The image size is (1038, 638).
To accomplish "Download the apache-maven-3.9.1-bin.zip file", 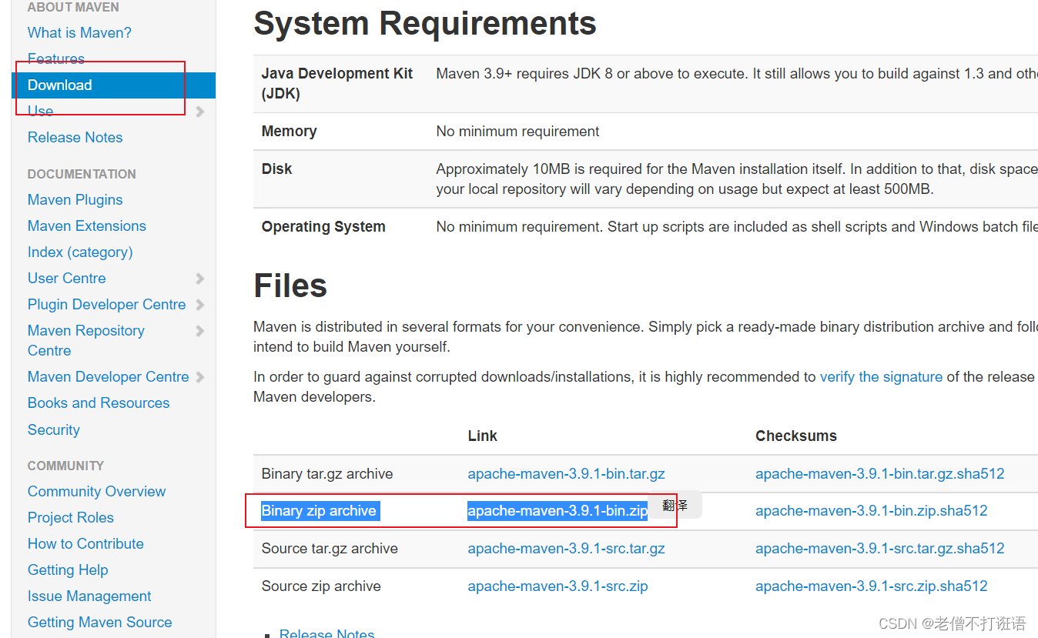I will click(x=557, y=510).
